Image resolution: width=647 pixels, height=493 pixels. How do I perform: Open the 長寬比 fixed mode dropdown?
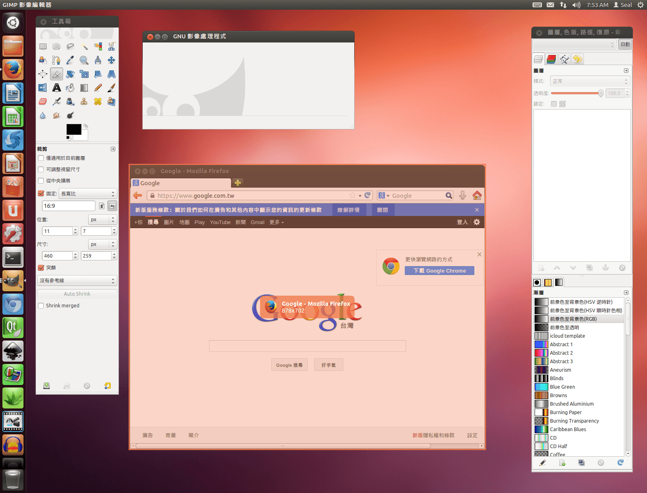point(88,194)
